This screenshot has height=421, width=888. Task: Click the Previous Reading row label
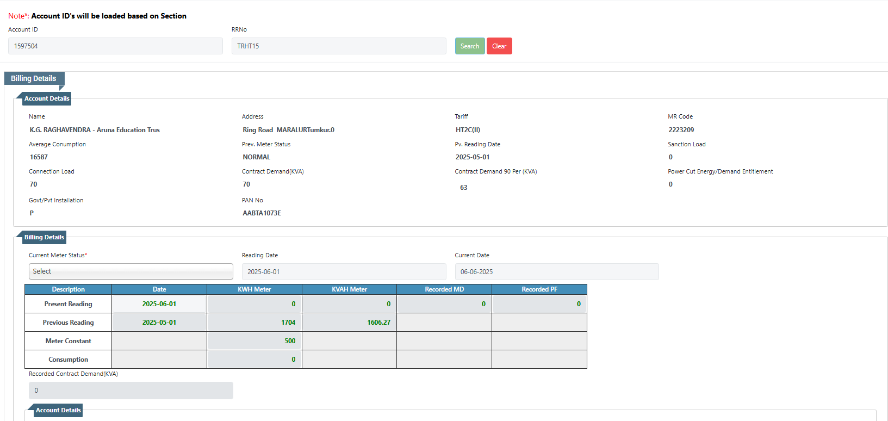tap(69, 323)
